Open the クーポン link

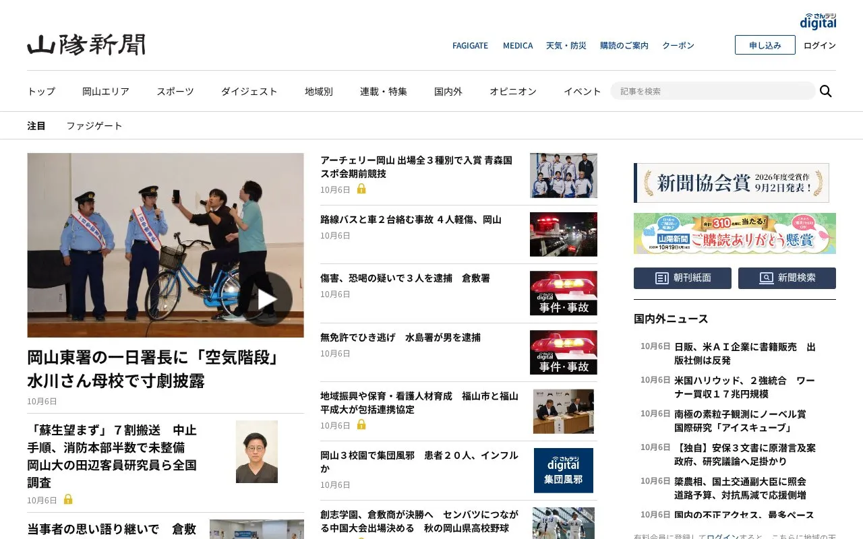point(678,46)
